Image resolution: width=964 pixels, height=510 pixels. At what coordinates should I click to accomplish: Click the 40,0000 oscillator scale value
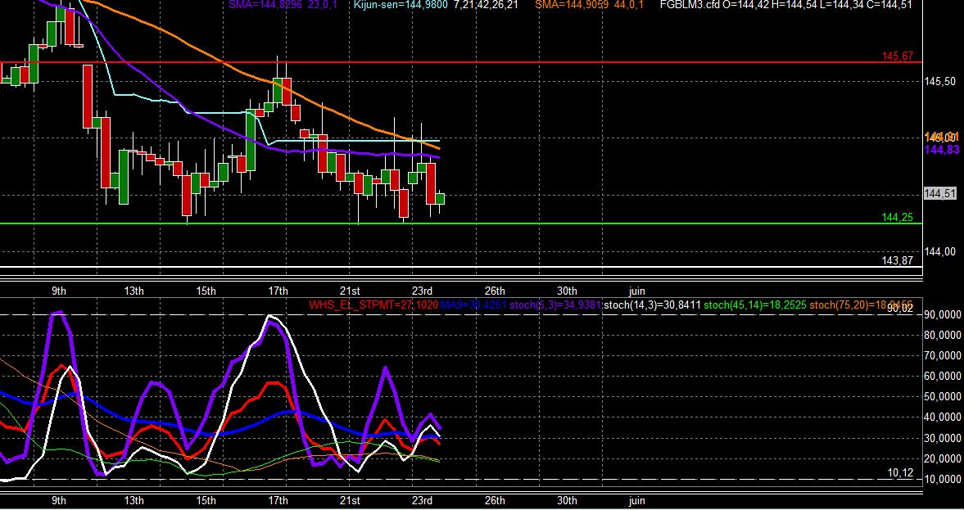[943, 417]
